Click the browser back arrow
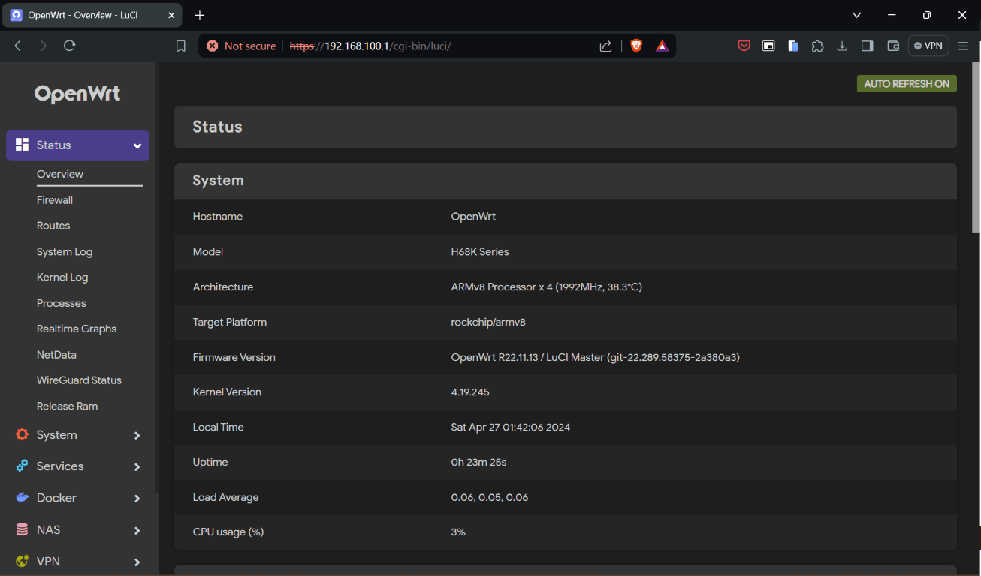 (18, 46)
